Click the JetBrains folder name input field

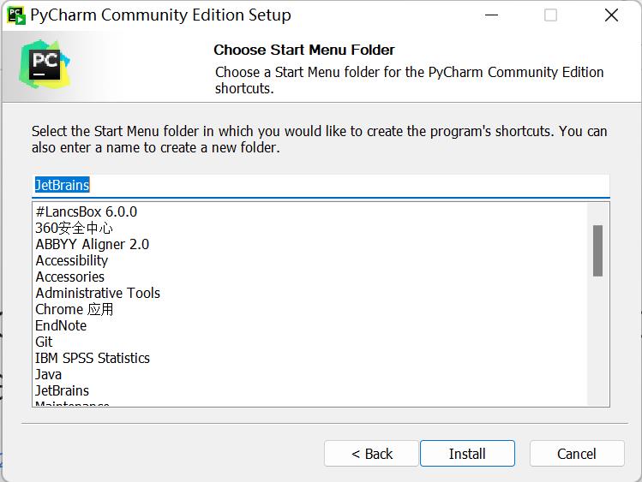(321, 185)
